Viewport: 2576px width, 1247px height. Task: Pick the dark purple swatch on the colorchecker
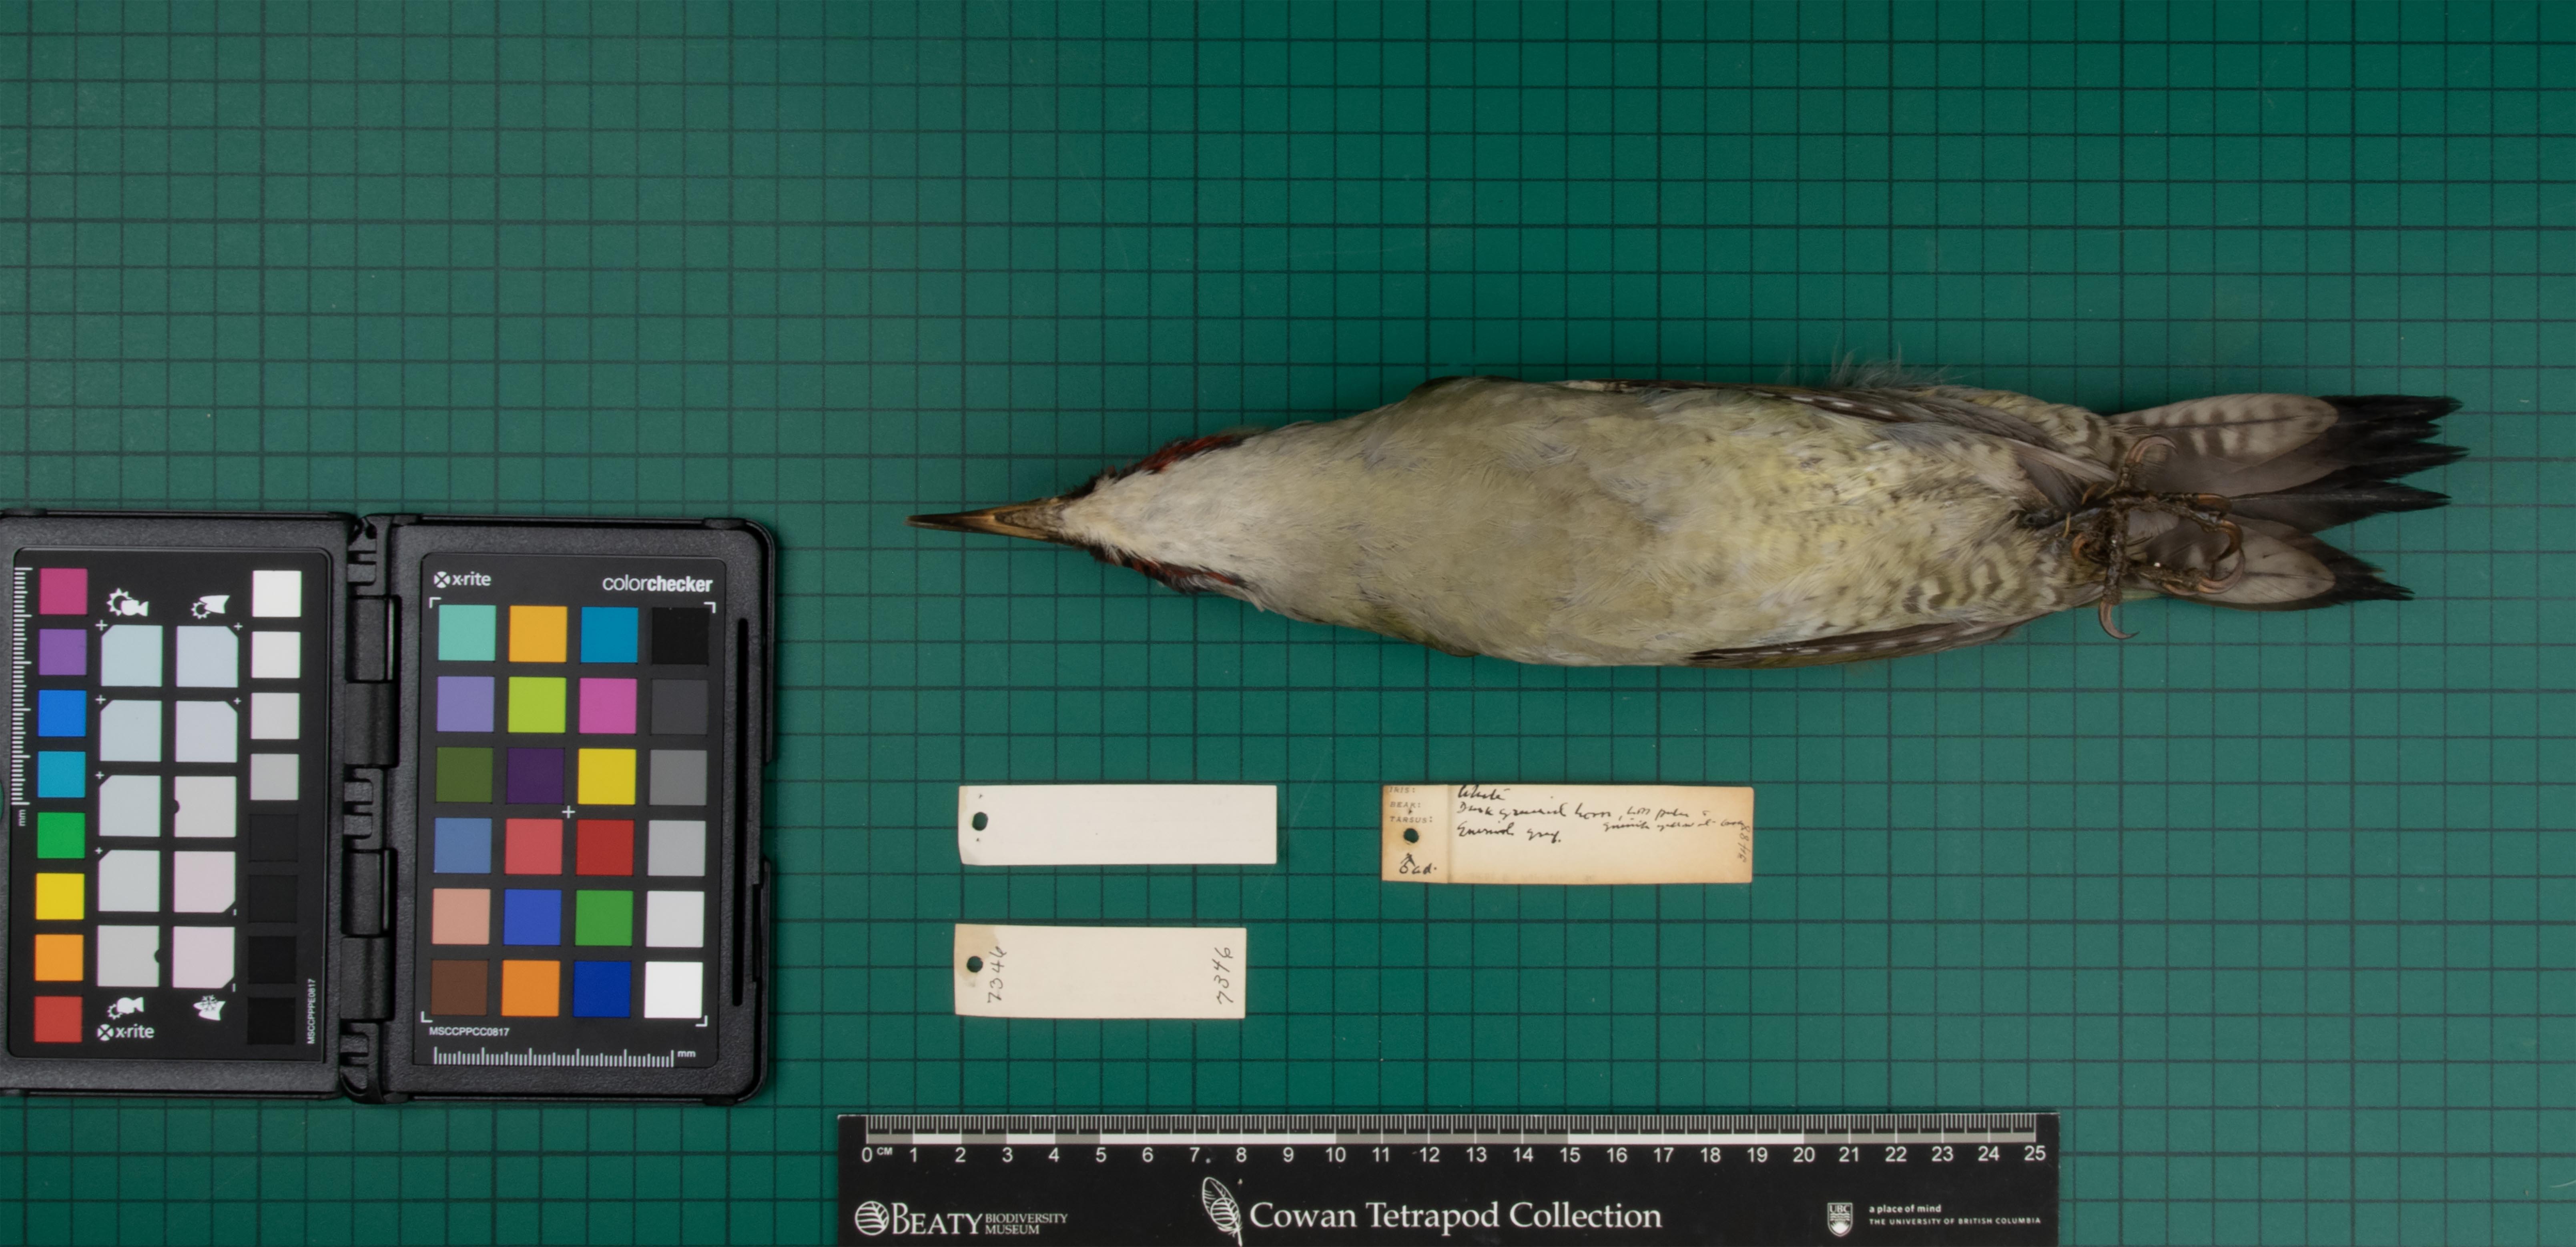coord(535,775)
